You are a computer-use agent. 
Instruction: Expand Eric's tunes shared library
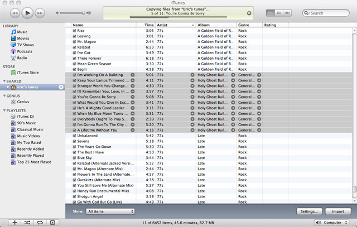pos(8,87)
